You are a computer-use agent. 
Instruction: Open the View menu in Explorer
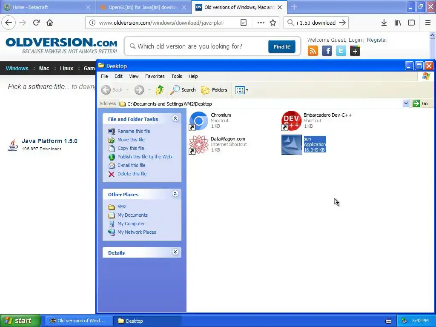point(134,76)
